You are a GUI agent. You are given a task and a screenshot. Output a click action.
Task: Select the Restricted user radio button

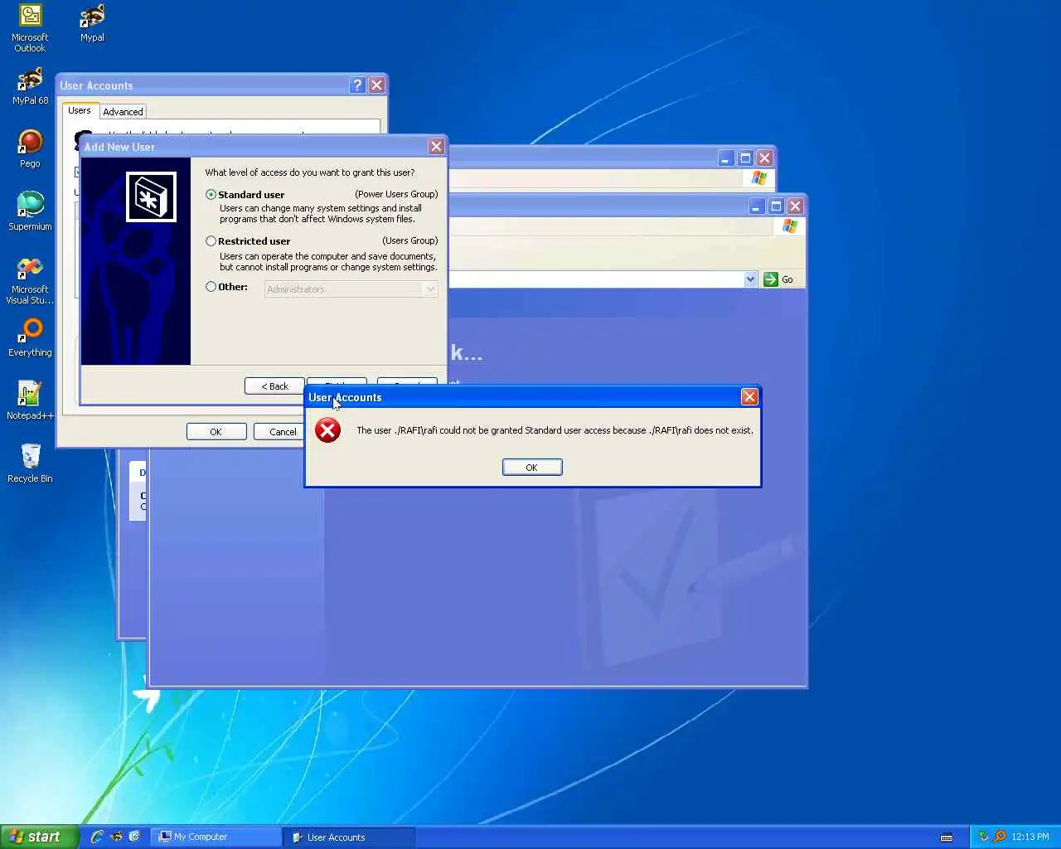211,241
